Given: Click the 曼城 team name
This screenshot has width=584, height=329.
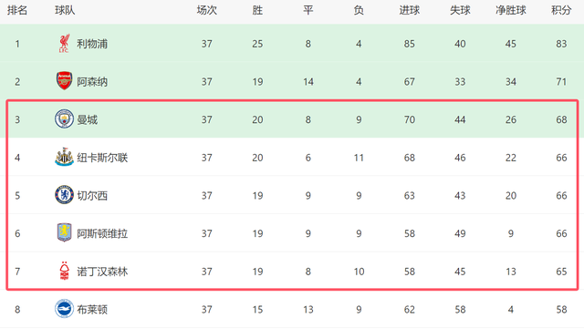Looking at the screenshot, I should point(88,119).
